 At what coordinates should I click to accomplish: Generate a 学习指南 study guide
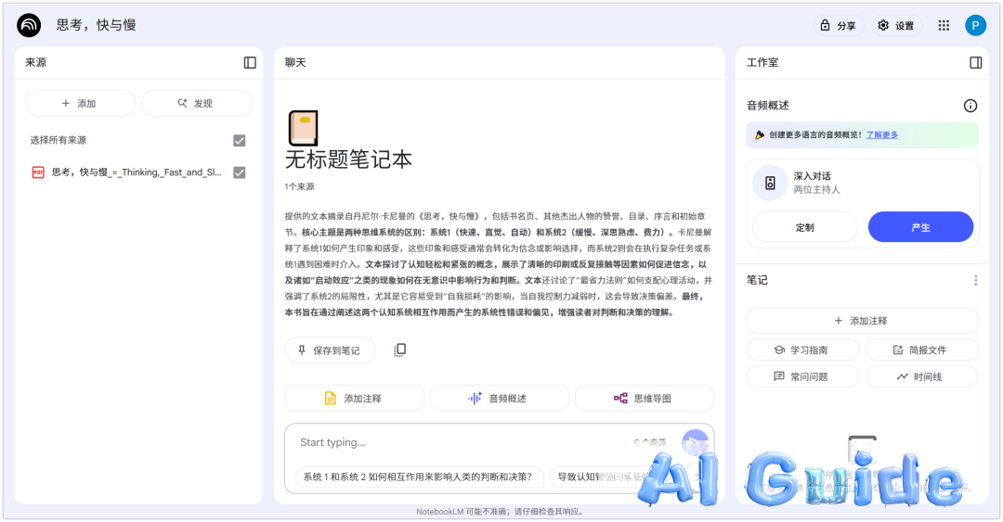point(802,350)
